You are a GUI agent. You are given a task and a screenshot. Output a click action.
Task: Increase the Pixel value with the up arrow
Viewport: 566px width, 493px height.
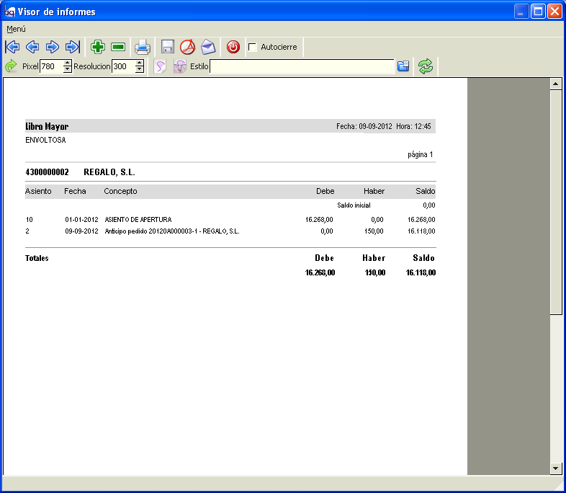68,63
